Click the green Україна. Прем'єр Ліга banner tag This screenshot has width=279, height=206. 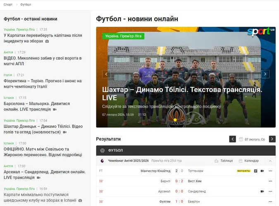pos(123,36)
